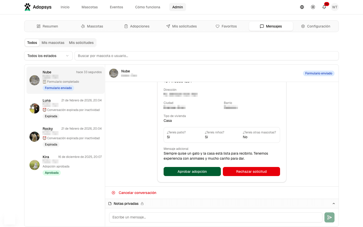Click the Cancelar conversación link
Viewport: 363px width, 227px height.
click(x=134, y=192)
